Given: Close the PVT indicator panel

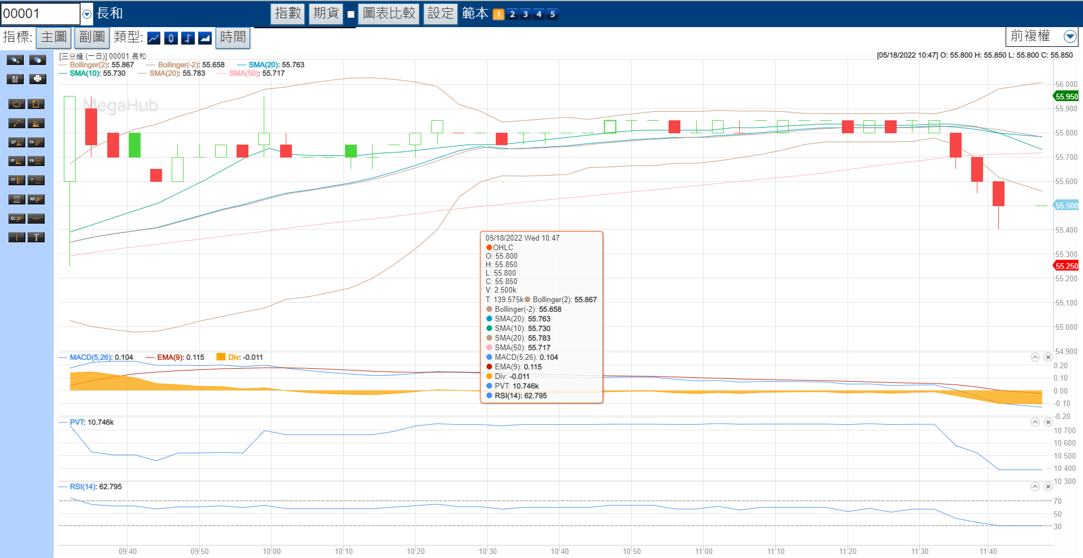Looking at the screenshot, I should tap(1048, 422).
